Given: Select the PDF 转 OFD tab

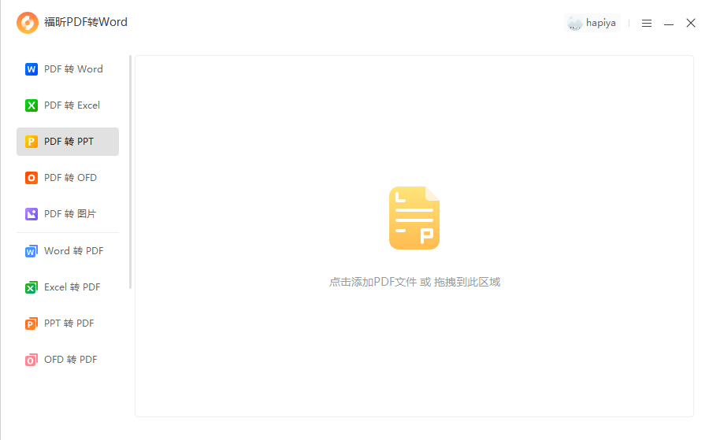Looking at the screenshot, I should (68, 178).
